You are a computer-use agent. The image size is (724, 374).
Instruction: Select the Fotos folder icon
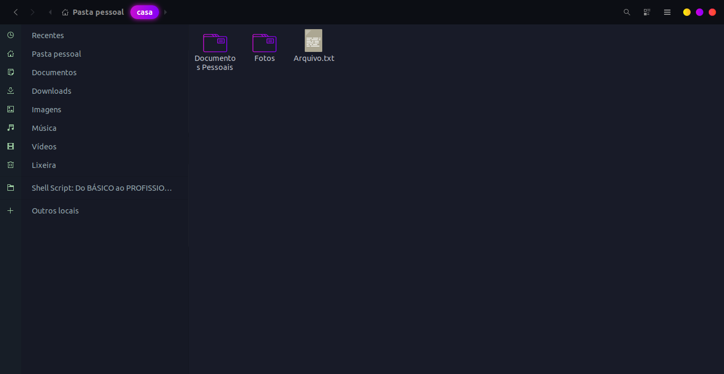click(x=264, y=43)
